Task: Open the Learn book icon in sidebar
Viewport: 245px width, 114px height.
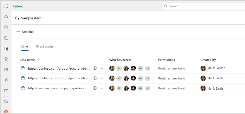Action: (x=6, y=91)
